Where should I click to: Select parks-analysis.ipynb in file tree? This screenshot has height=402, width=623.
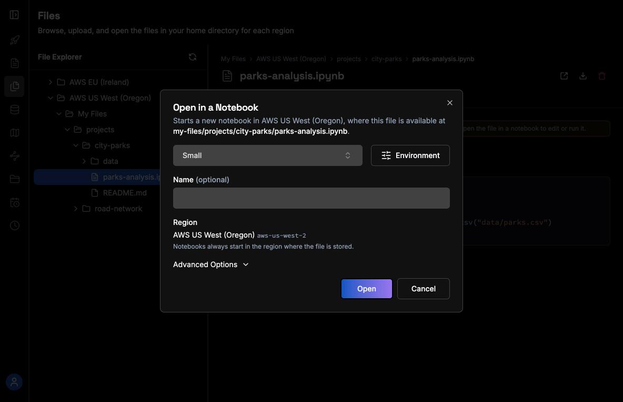click(97, 177)
